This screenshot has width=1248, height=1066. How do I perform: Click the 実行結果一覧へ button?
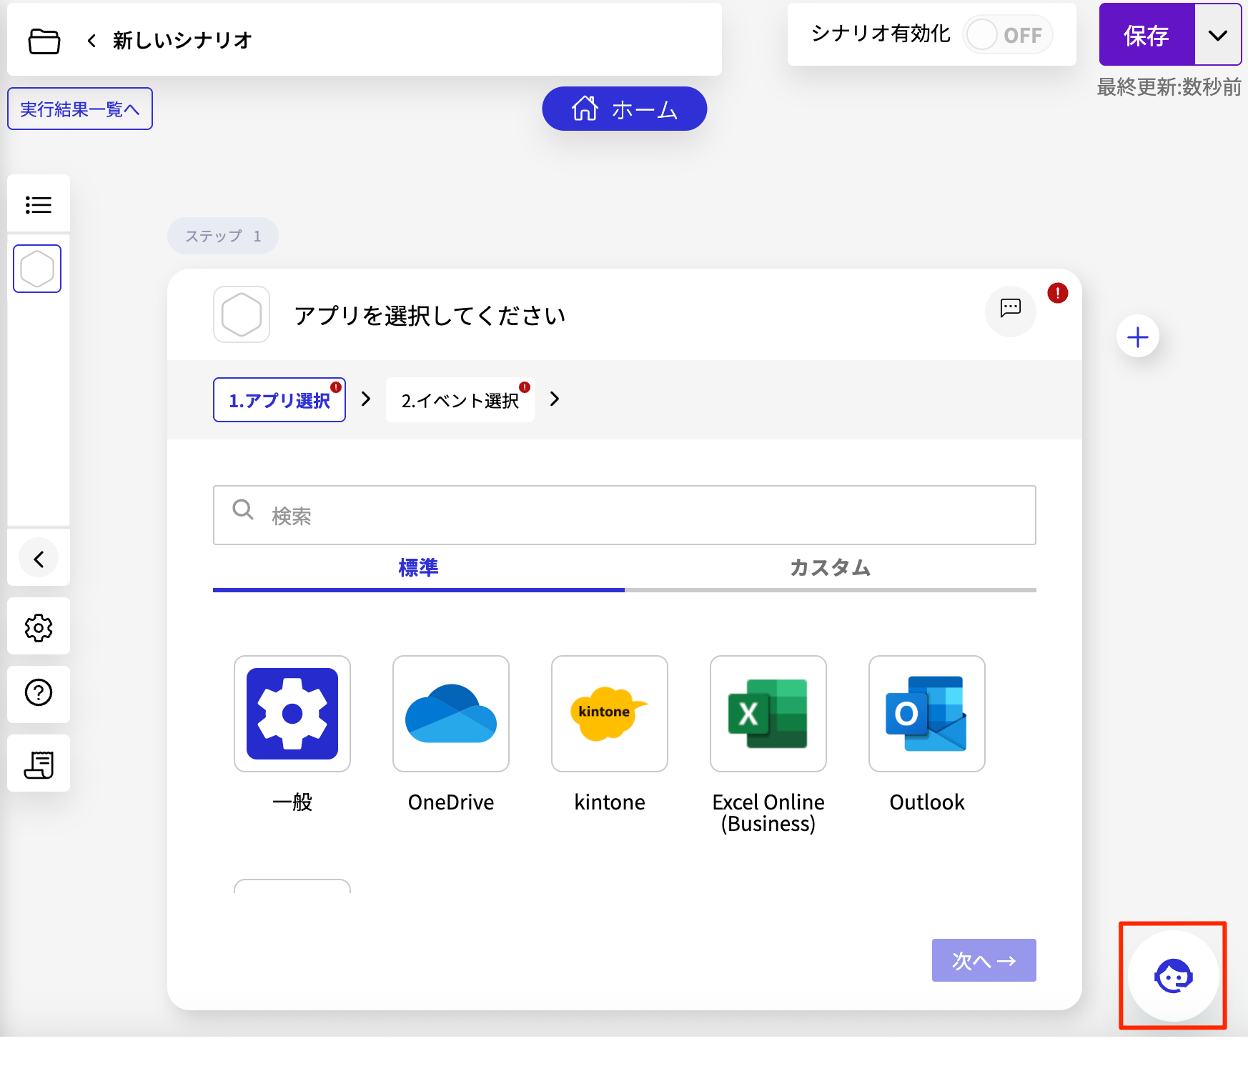point(79,108)
